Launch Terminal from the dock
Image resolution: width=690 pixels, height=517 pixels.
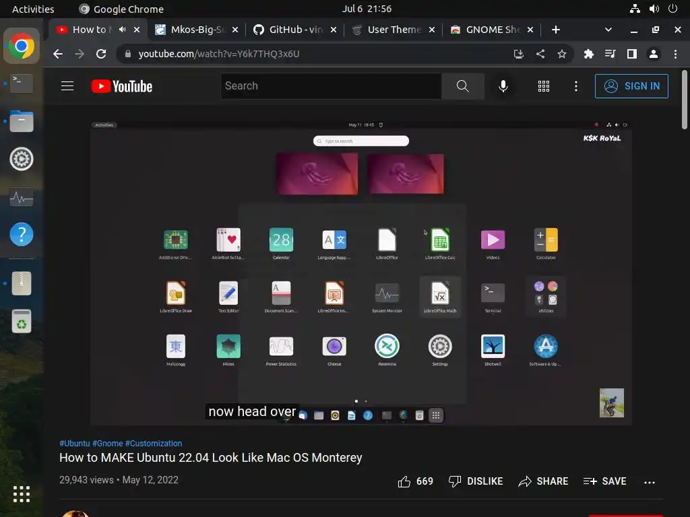pyautogui.click(x=22, y=83)
